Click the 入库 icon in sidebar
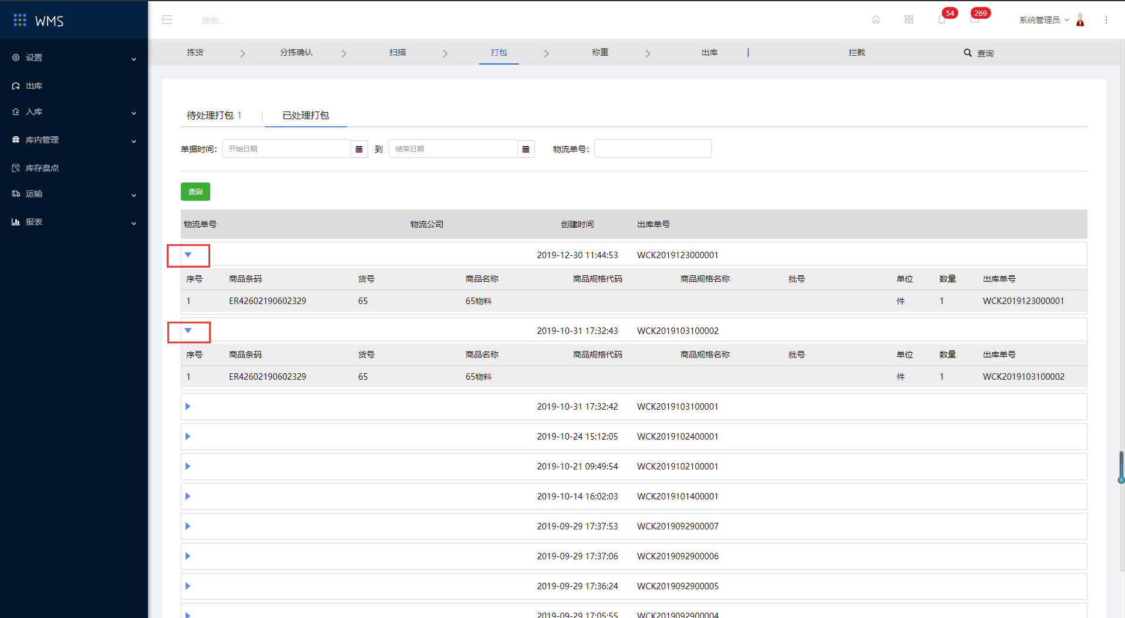Viewport: 1125px width, 618px height. [x=16, y=112]
